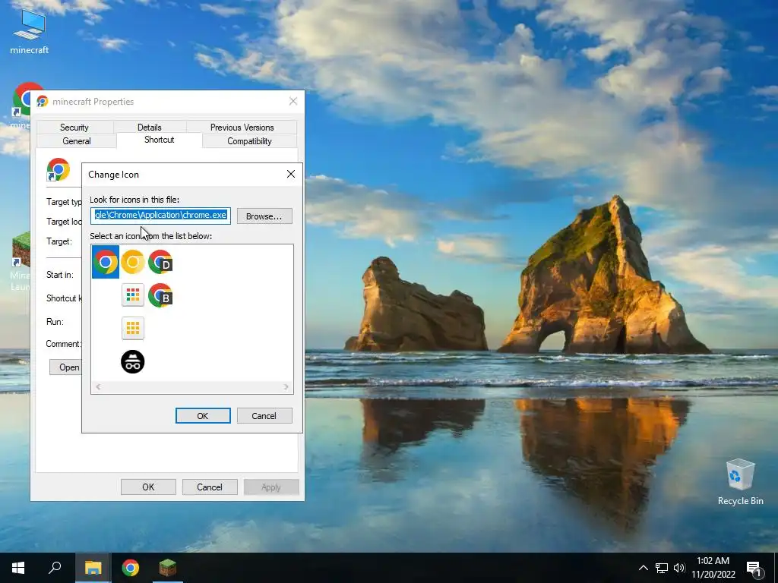Select the yellow apps grid icon
Viewport: 778px width, 583px height.
[132, 328]
